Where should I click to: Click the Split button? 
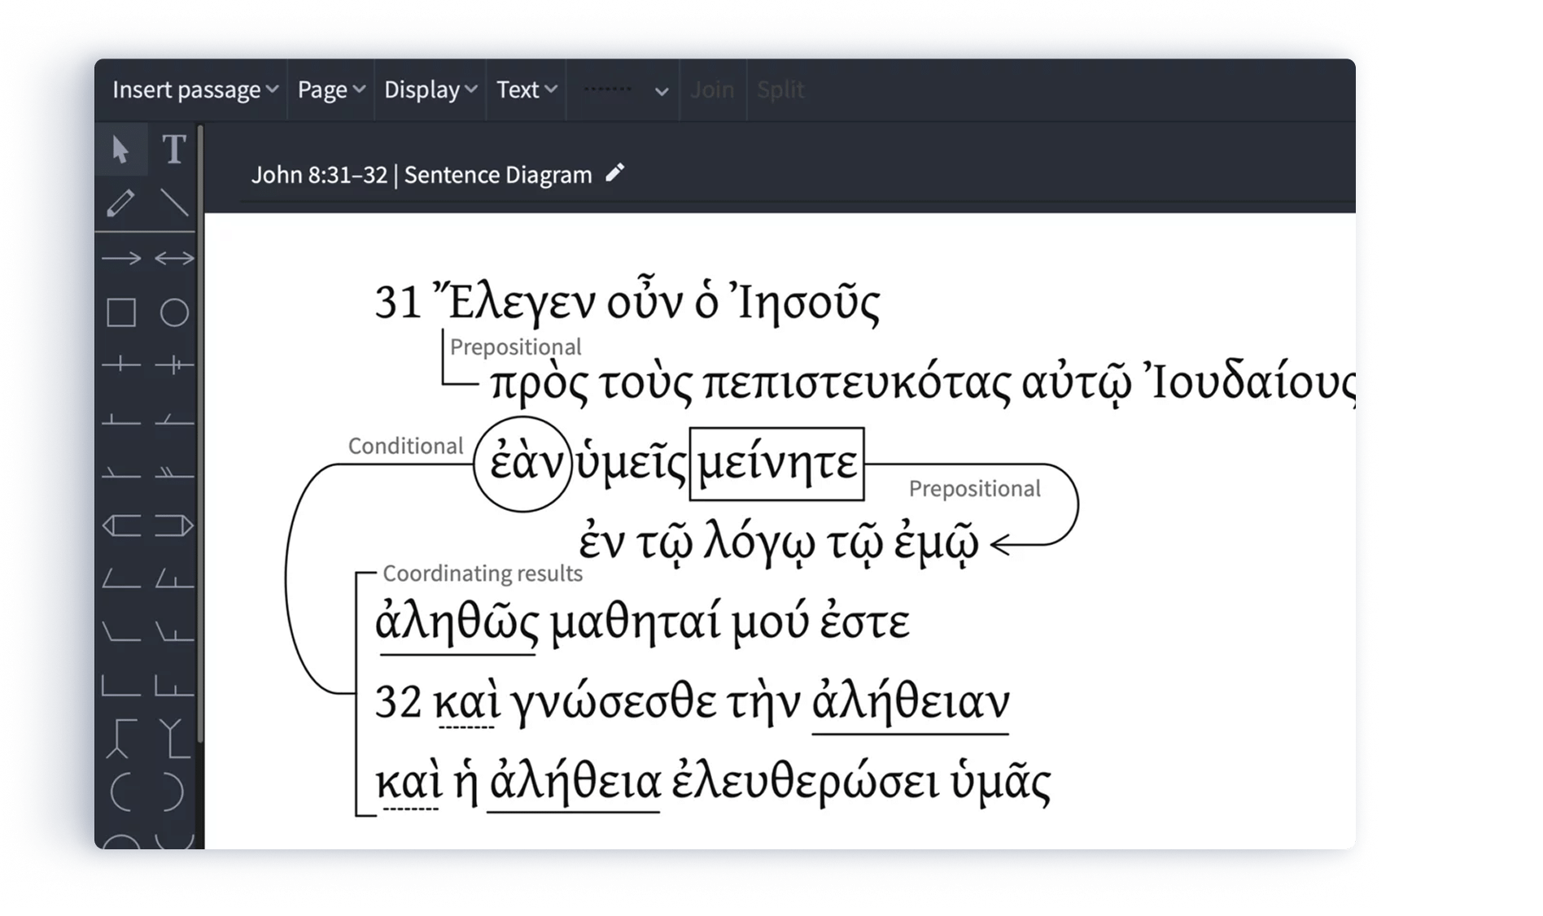(780, 89)
